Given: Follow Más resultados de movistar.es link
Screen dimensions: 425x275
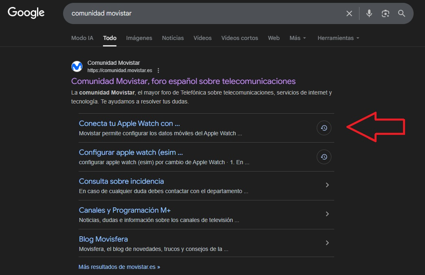Looking at the screenshot, I should pyautogui.click(x=119, y=267).
